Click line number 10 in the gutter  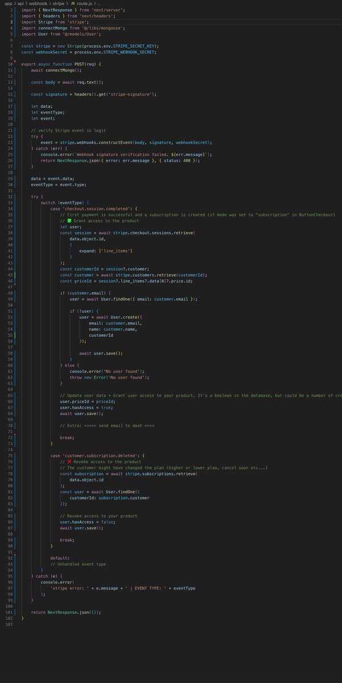pyautogui.click(x=11, y=64)
